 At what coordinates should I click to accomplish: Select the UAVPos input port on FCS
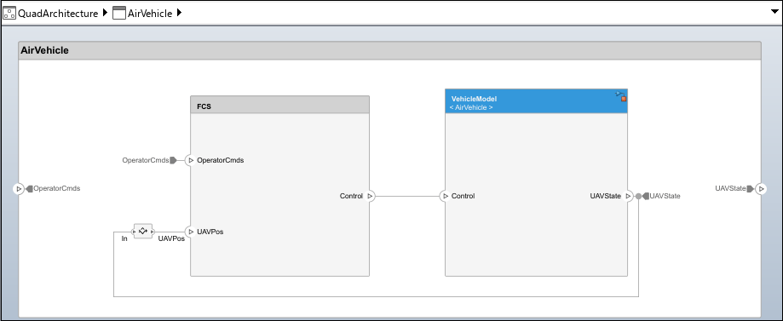(190, 232)
